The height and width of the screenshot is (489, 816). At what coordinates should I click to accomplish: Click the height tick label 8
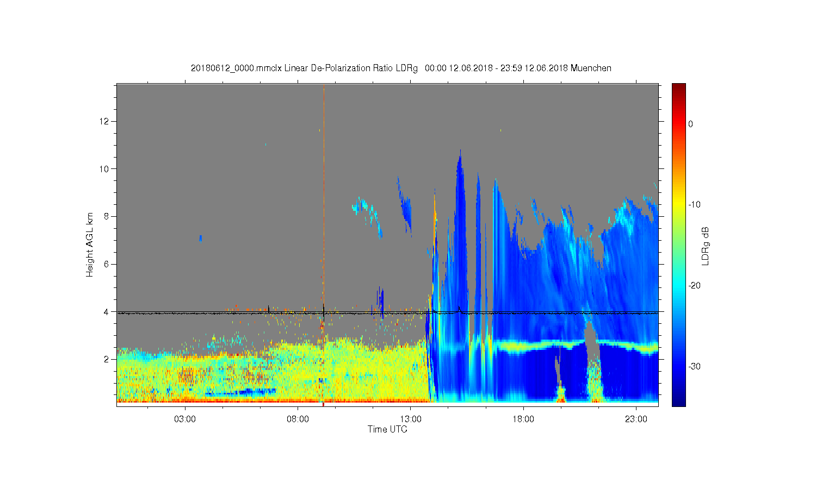107,216
